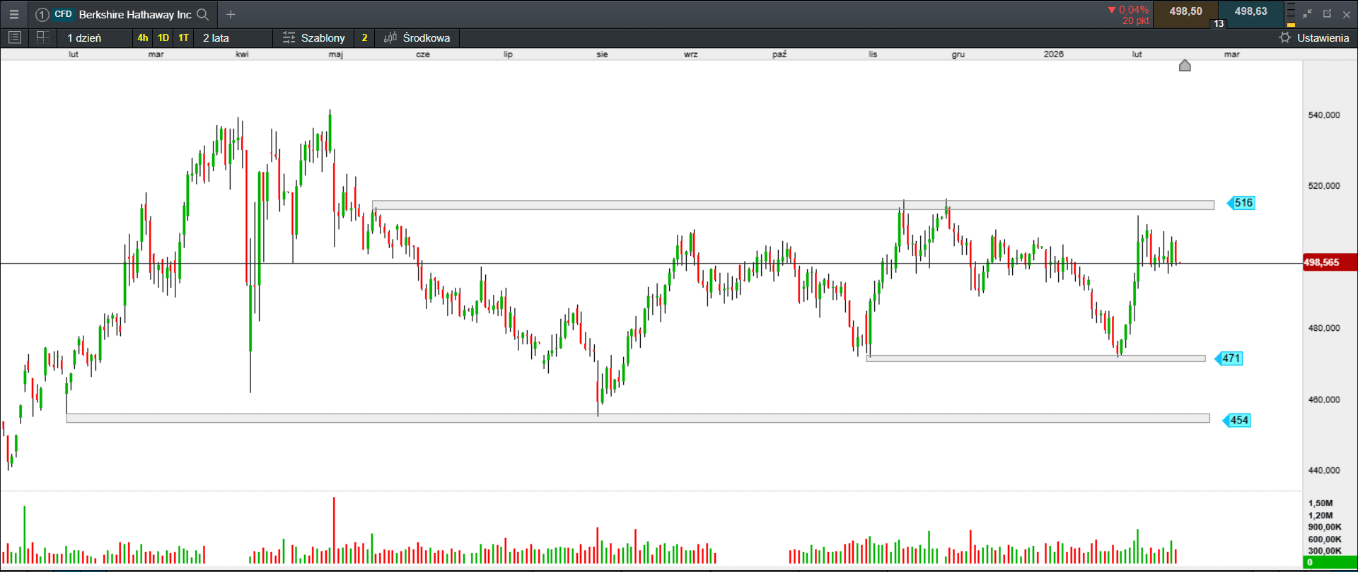Click the collapse arrows icon
The height and width of the screenshot is (572, 1358).
pyautogui.click(x=1307, y=14)
